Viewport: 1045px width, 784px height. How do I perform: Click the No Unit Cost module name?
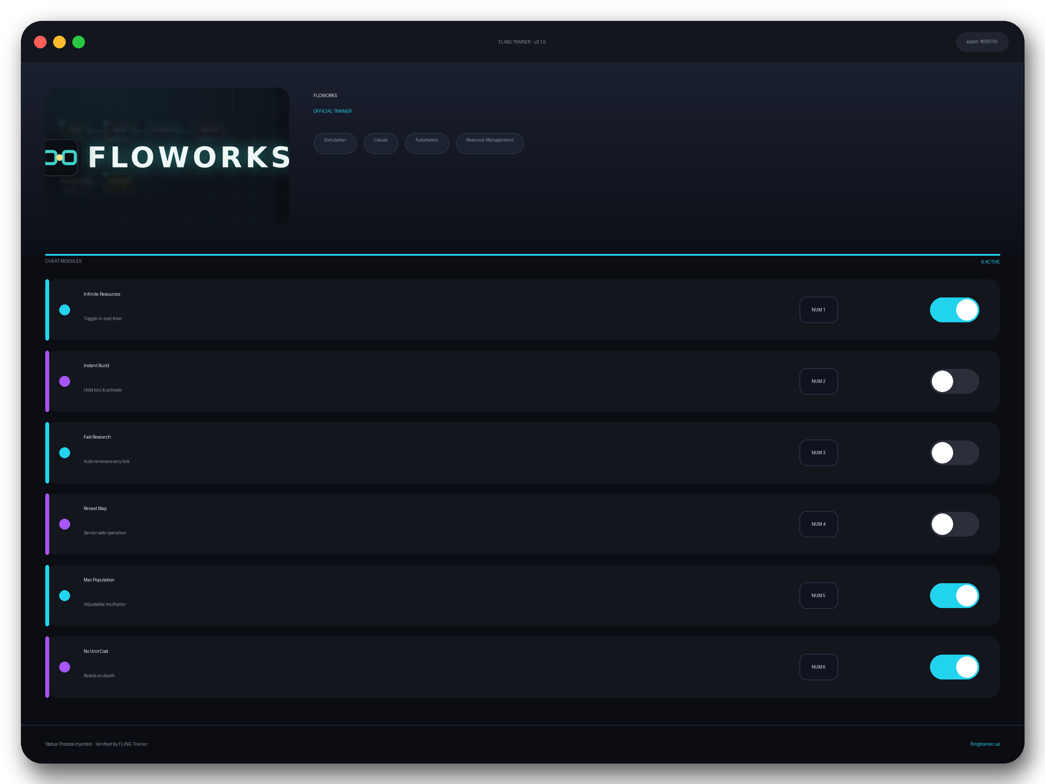click(96, 651)
